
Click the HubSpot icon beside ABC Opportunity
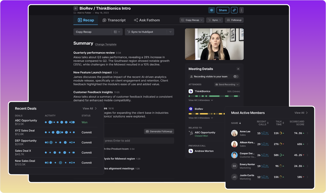[x=191, y=133]
